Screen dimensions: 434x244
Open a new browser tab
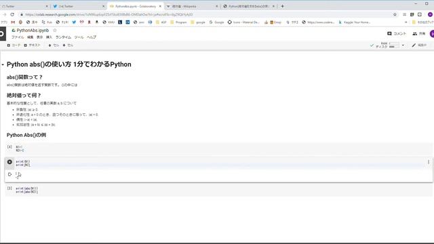[x=282, y=6]
